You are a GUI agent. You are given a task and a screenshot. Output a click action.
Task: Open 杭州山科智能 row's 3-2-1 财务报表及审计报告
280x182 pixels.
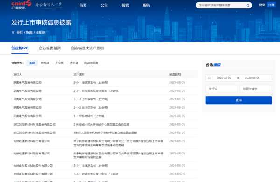[97, 174]
